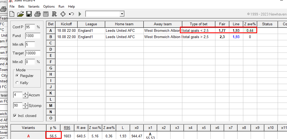The image size is (287, 139).
Task: Click the printer icon in the background window
Action: [x=3, y=8]
